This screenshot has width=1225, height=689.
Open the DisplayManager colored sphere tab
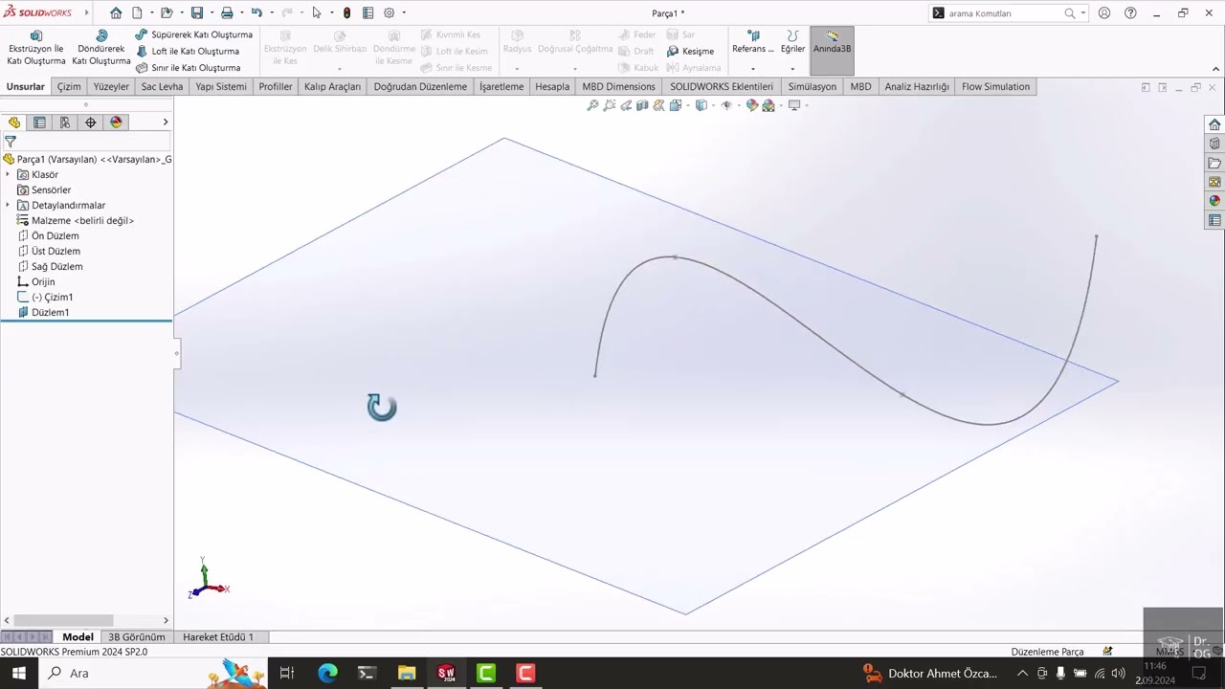116,122
